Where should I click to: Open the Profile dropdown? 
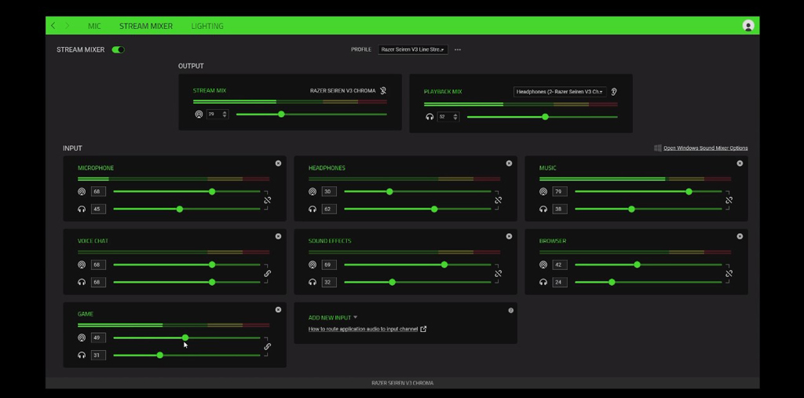[413, 49]
